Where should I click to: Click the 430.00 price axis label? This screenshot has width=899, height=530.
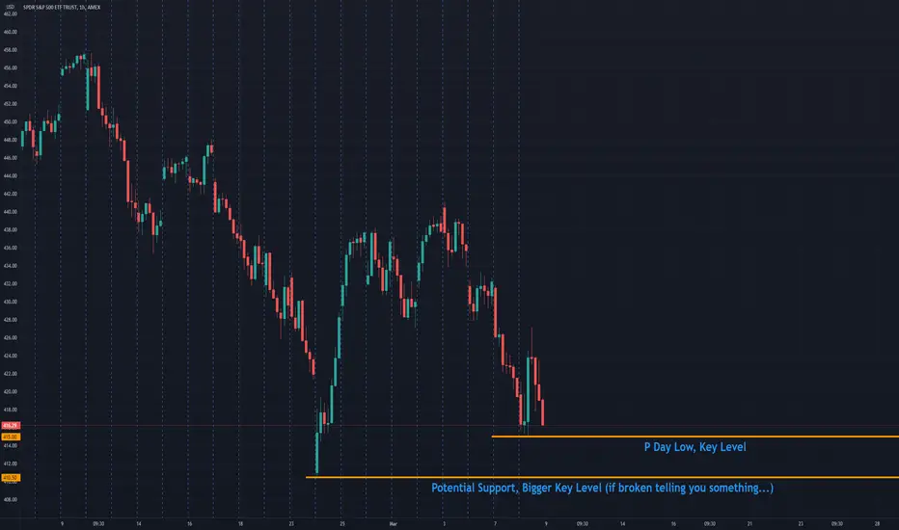(10, 302)
